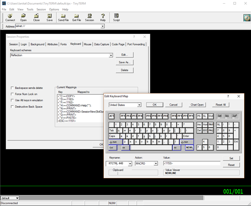Click the Connect toolbar icon
251x206 pixels.
click(x=10, y=17)
